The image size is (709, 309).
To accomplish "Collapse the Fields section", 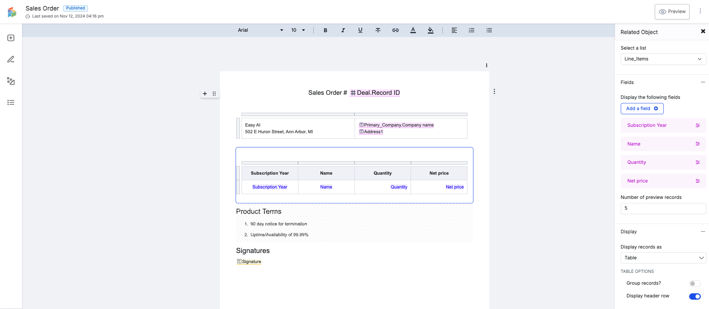I will point(703,82).
